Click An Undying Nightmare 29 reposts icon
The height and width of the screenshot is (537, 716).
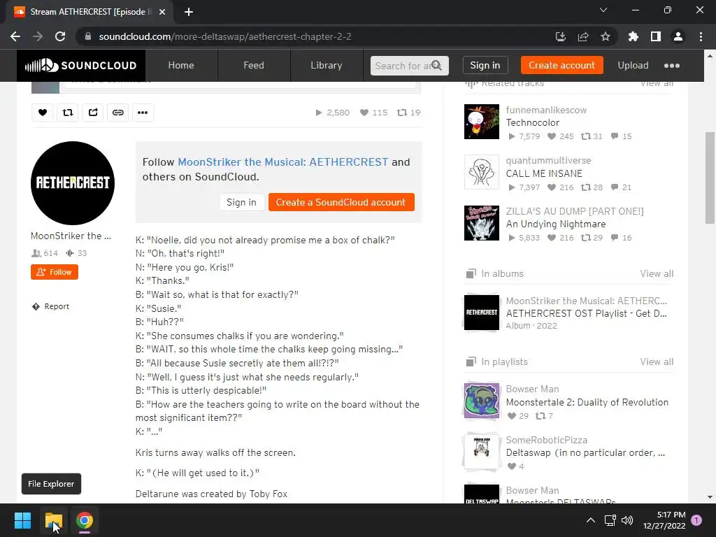pyautogui.click(x=586, y=238)
